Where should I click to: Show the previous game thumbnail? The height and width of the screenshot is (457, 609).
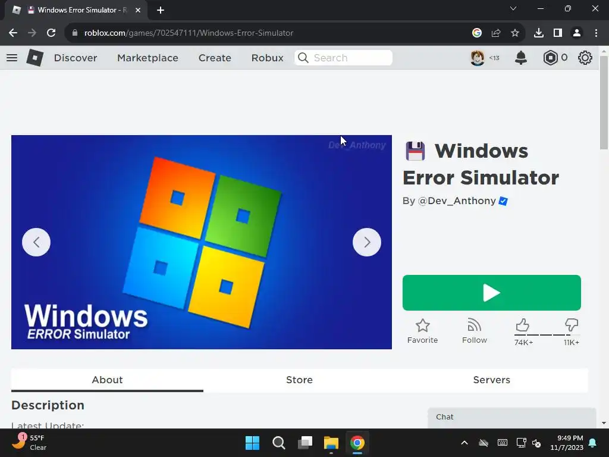point(36,242)
